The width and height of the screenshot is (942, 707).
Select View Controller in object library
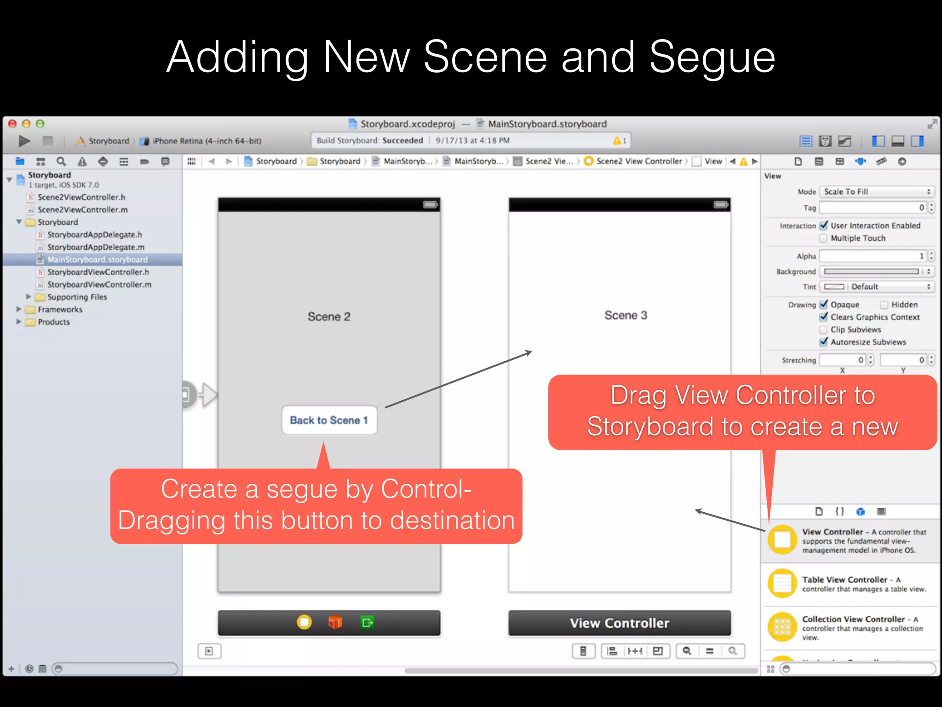(x=850, y=541)
